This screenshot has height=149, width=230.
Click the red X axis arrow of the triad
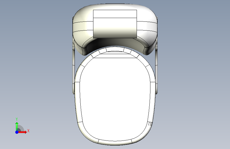pyautogui.click(x=23, y=132)
